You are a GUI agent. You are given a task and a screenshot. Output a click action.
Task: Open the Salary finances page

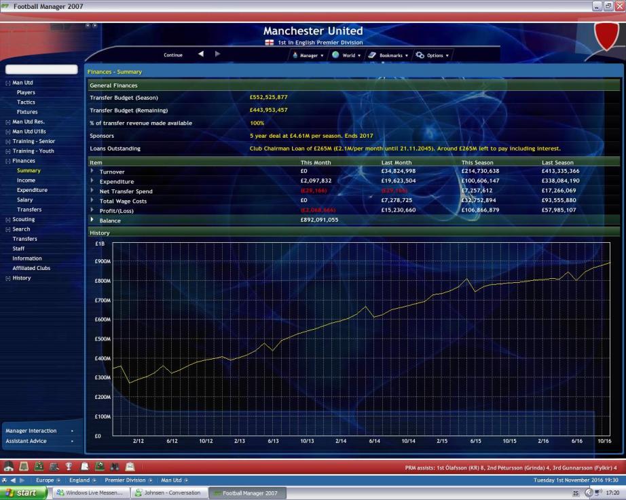24,200
